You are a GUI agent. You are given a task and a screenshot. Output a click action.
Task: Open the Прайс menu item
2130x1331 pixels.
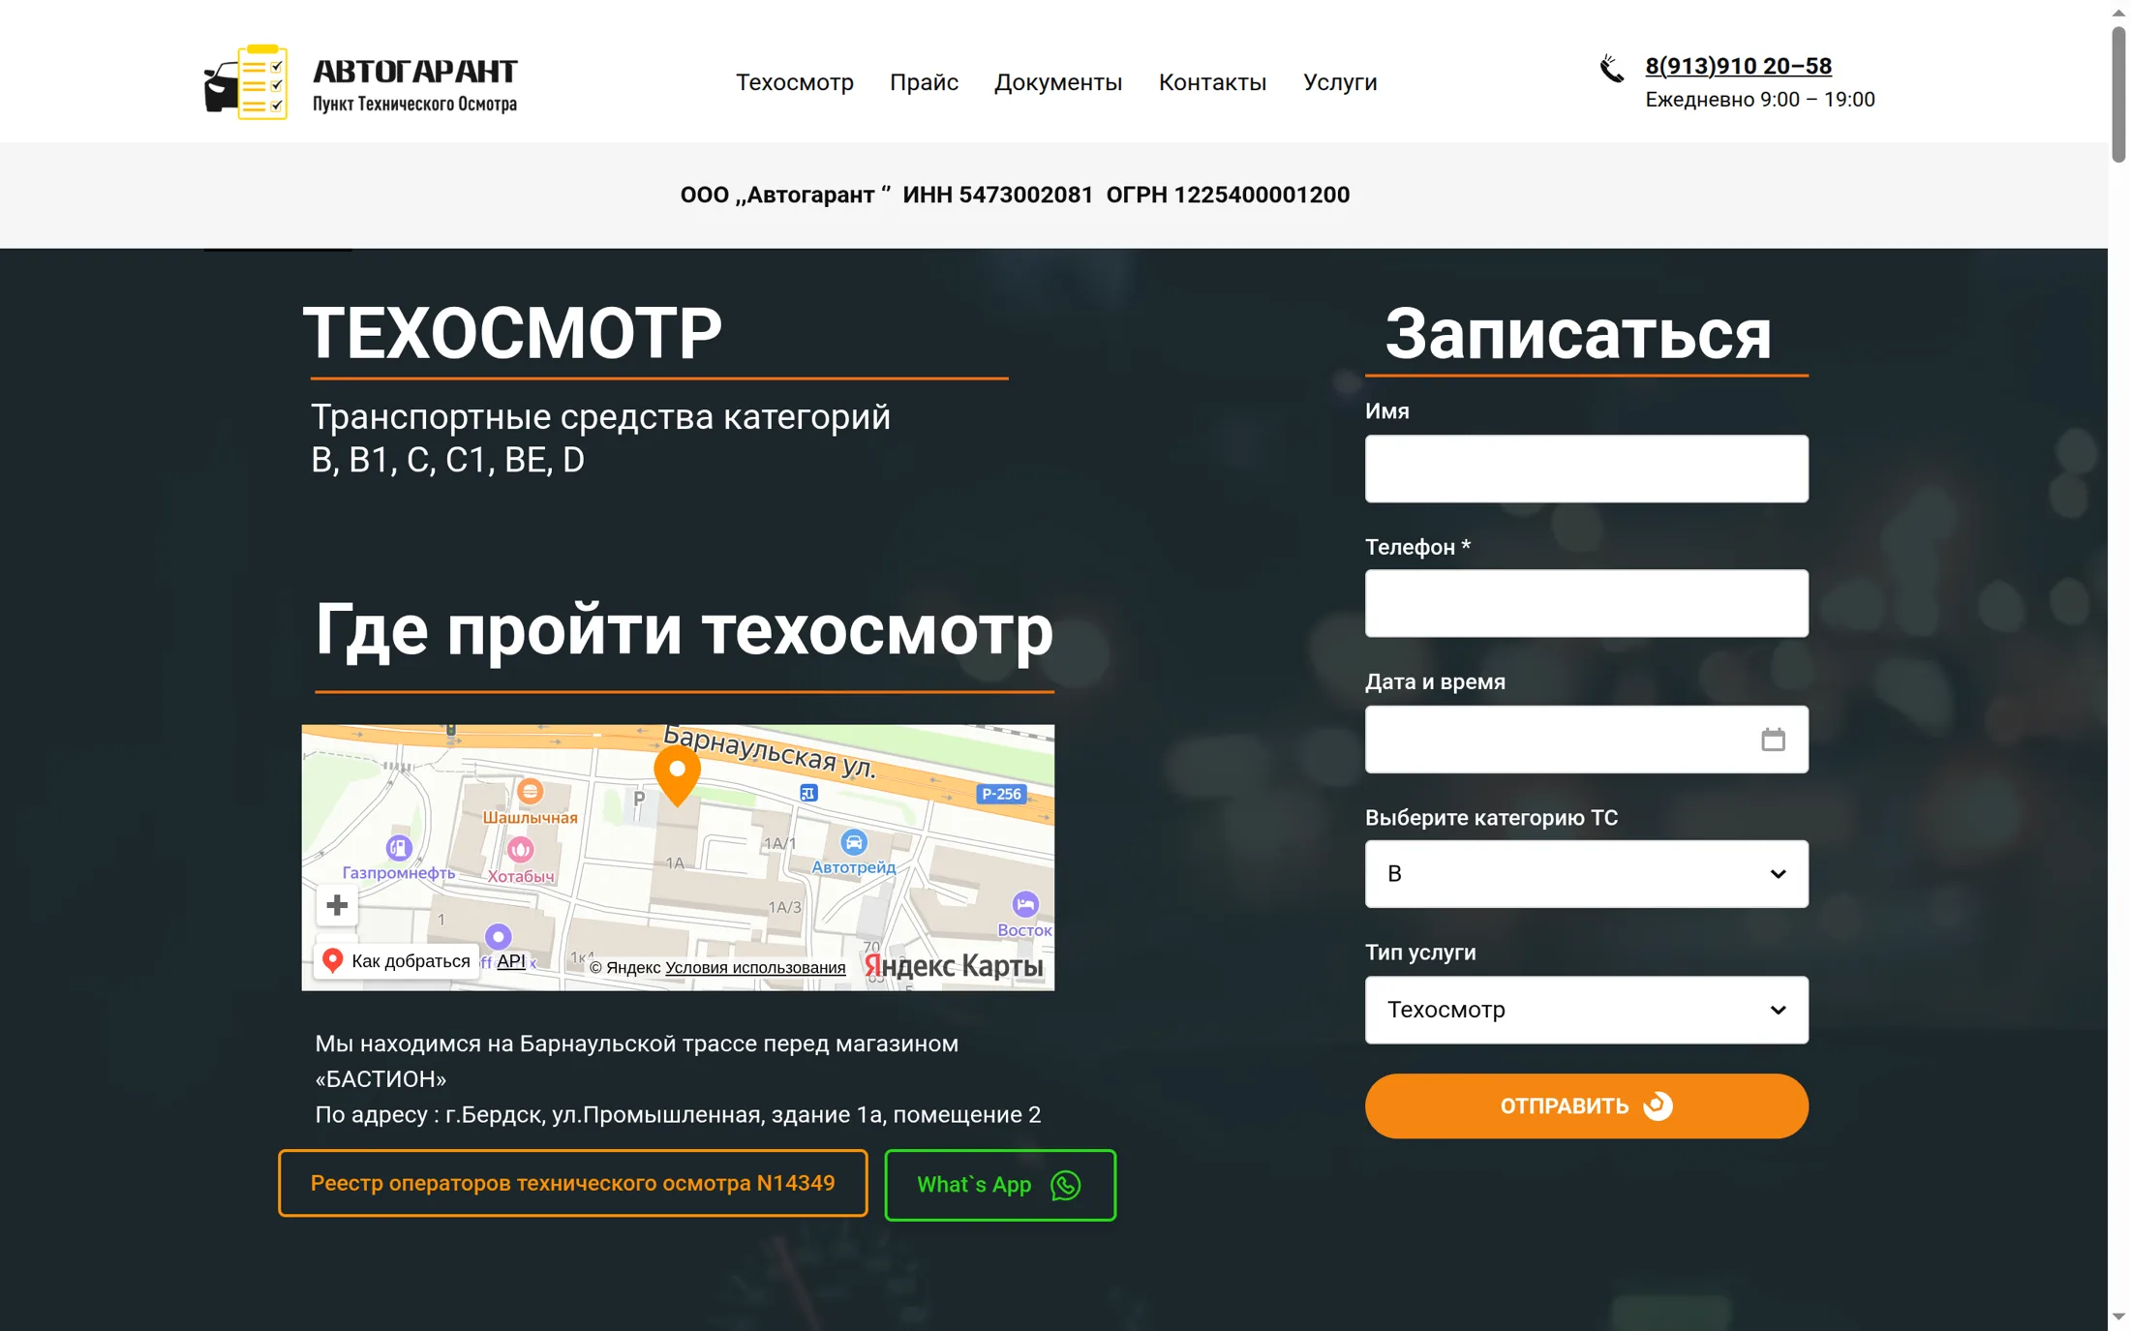(x=924, y=82)
